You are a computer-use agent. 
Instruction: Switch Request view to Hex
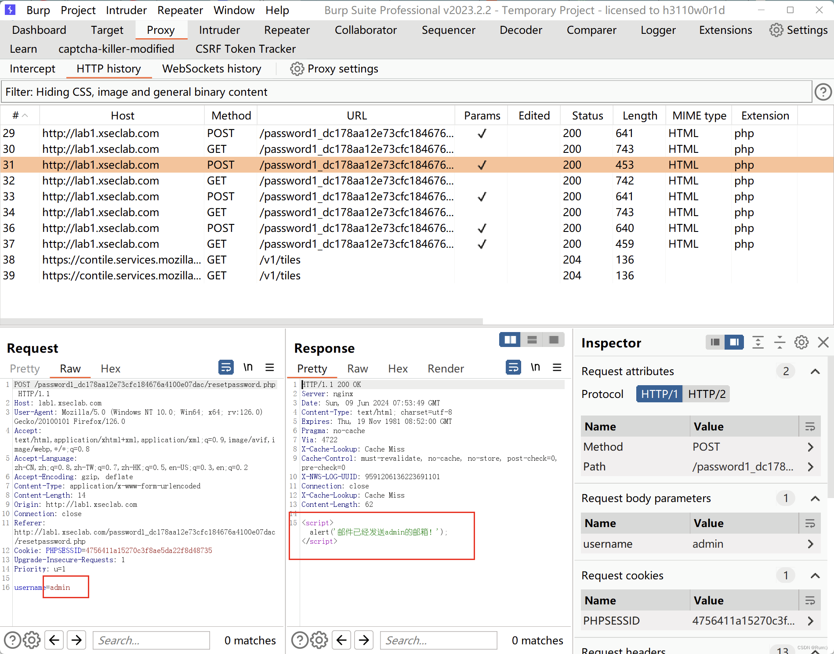tap(111, 369)
